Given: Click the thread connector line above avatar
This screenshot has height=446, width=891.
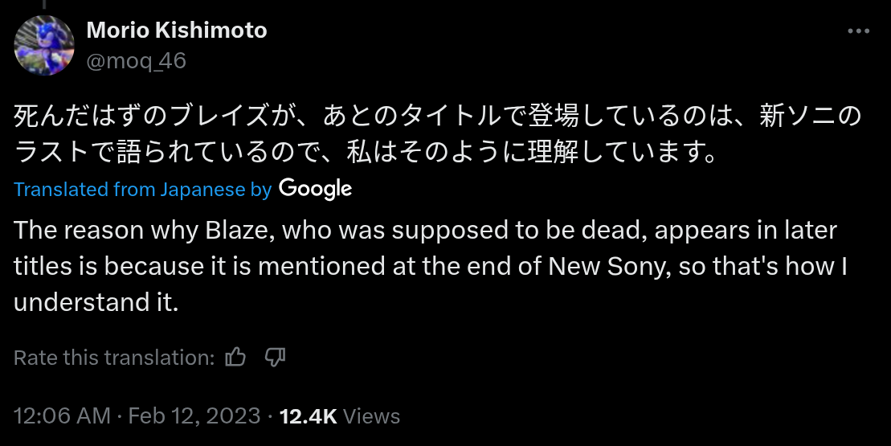Looking at the screenshot, I should coord(44,5).
